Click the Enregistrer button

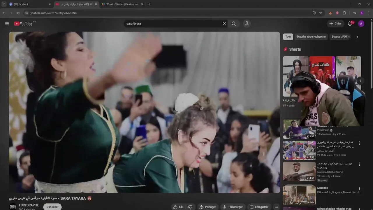tap(259, 207)
